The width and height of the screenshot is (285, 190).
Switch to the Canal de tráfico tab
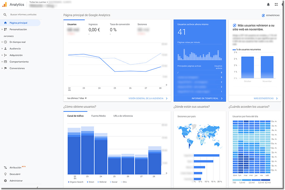pos(75,116)
